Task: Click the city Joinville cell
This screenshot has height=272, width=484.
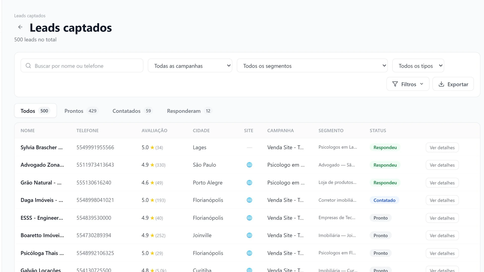Action: pyautogui.click(x=202, y=235)
